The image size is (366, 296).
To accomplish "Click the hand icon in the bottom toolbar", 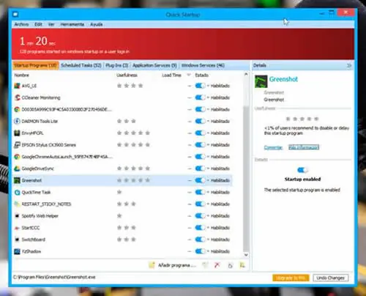I will (230, 265).
